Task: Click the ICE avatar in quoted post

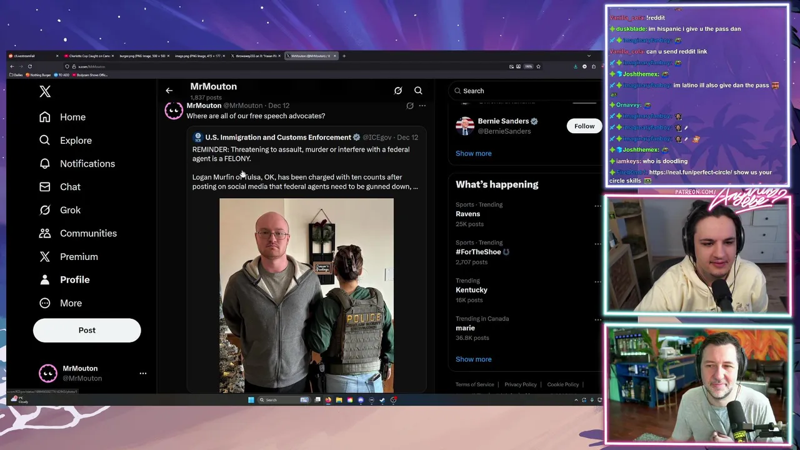Action: coord(197,137)
